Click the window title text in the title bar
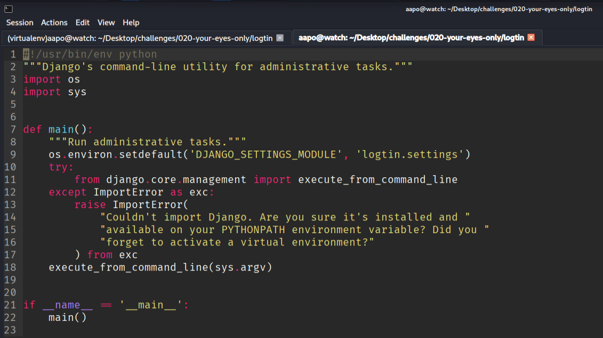603x338 pixels. click(x=499, y=9)
